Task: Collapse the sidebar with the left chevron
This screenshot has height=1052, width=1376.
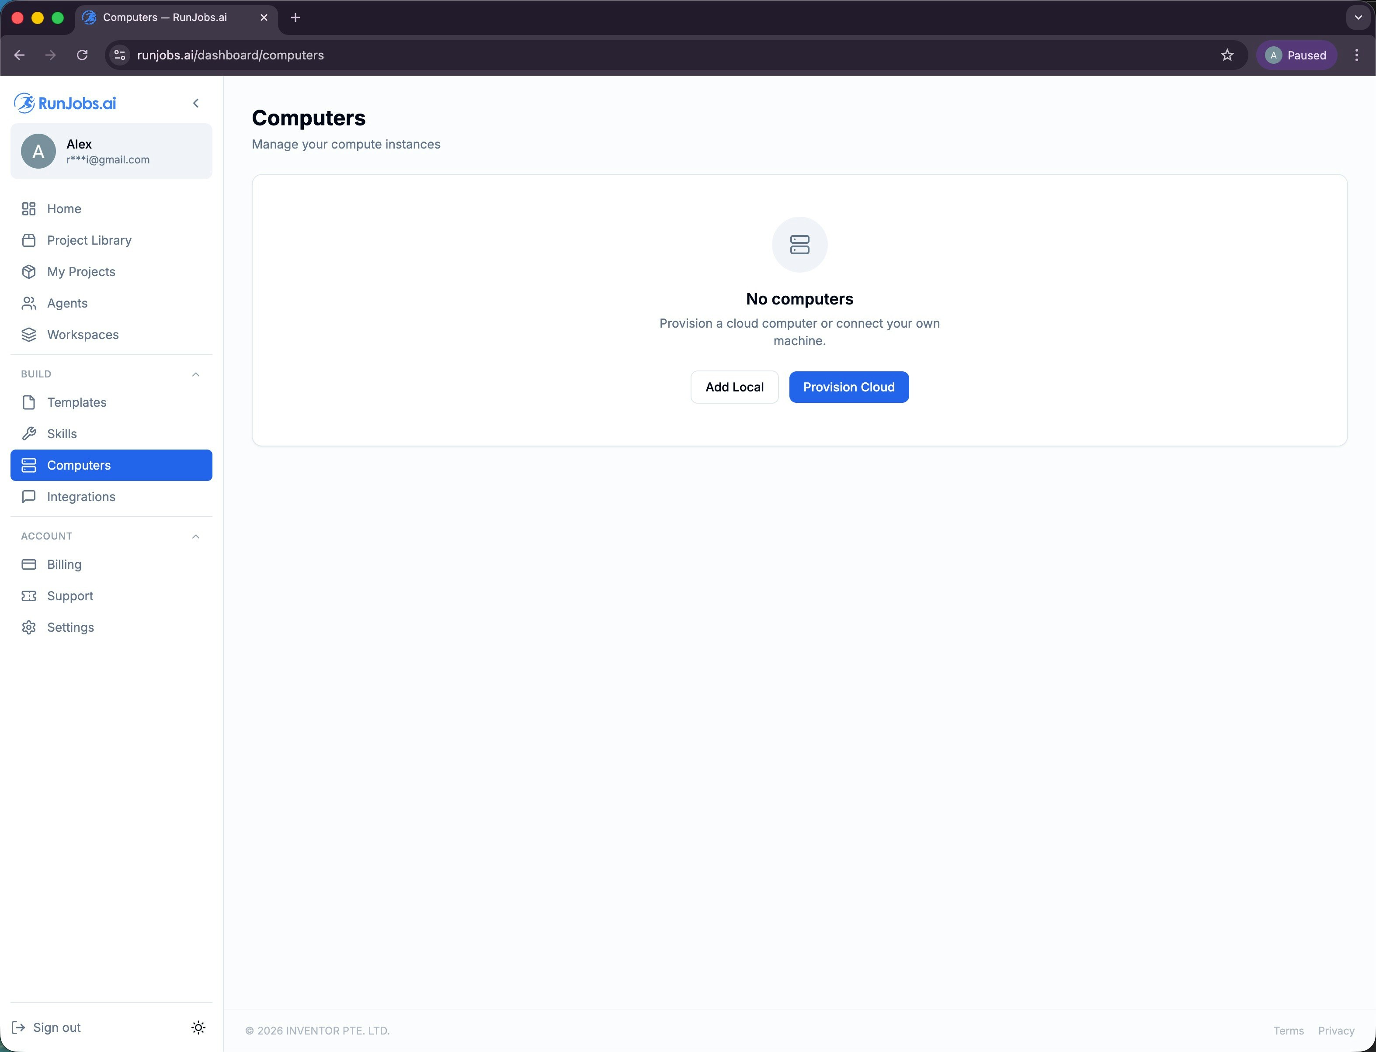Action: coord(196,103)
